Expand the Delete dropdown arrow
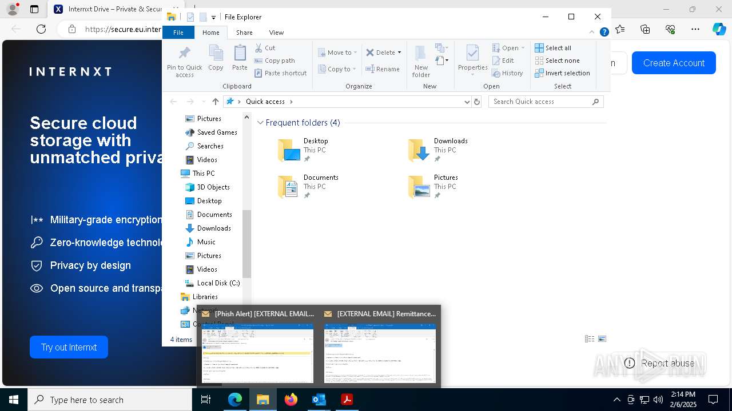The height and width of the screenshot is (411, 732). click(399, 53)
